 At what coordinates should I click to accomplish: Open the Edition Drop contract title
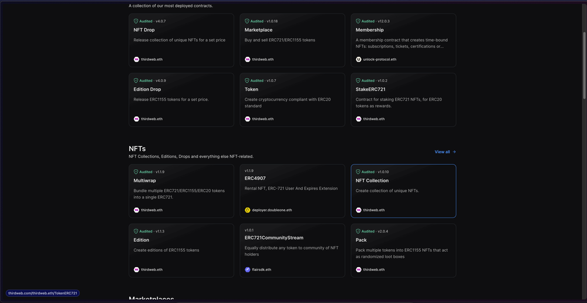[147, 89]
